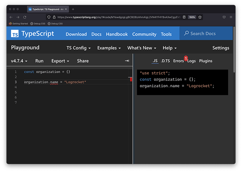Visit the Community link
The image size is (242, 172).
pyautogui.click(x=144, y=34)
